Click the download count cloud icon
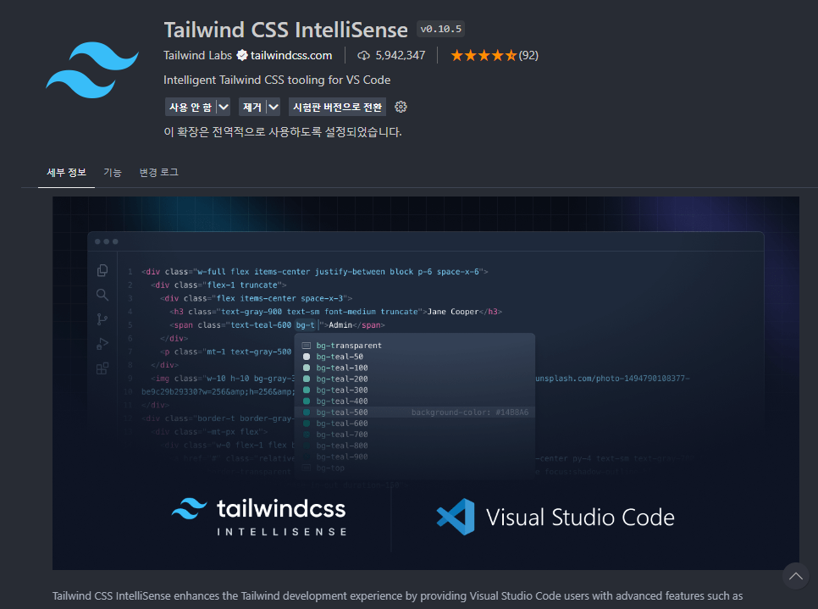The height and width of the screenshot is (609, 818). (x=363, y=55)
